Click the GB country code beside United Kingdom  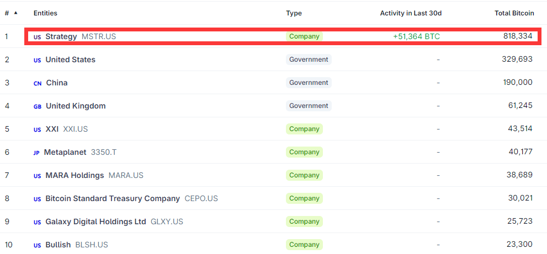click(x=38, y=107)
